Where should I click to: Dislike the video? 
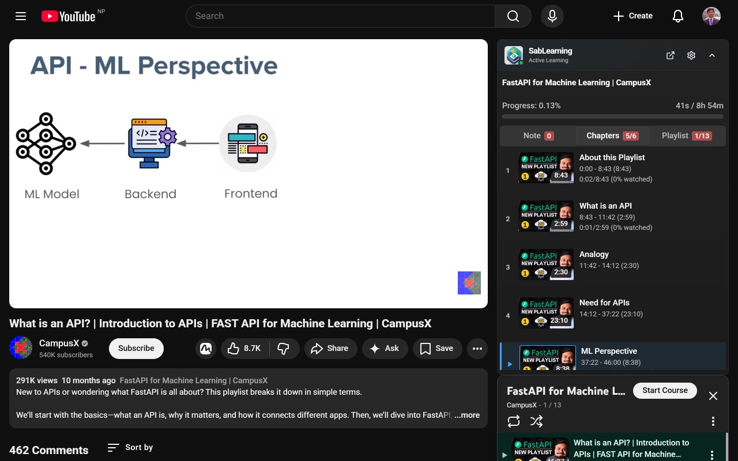coord(284,348)
